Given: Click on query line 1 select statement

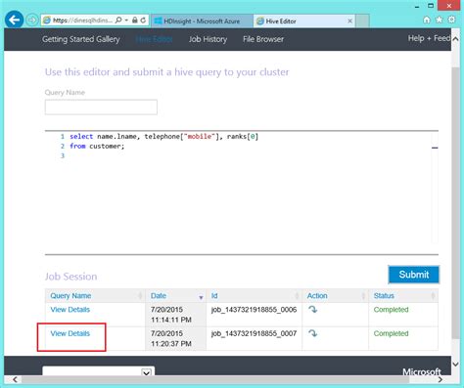Looking at the screenshot, I should pos(163,137).
